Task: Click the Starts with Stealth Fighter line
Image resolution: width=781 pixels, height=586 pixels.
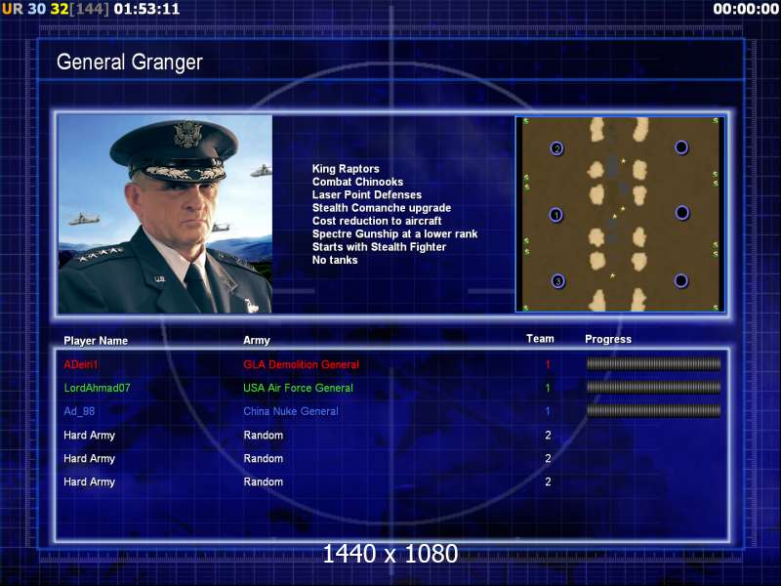Action: pos(379,247)
